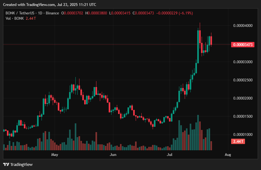The width and height of the screenshot is (261, 170).
Task: Click the latest red candle at chart's right edge
Action: coord(211,40)
